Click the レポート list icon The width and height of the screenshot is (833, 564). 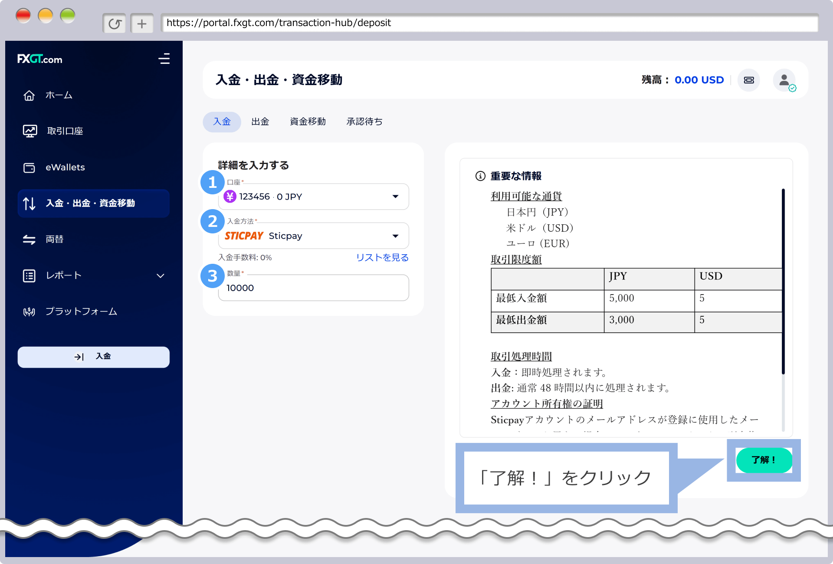click(x=29, y=275)
